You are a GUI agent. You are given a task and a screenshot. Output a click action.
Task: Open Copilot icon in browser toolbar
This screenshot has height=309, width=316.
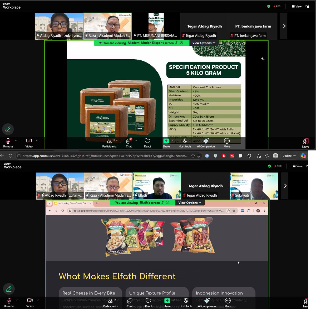(x=303, y=156)
